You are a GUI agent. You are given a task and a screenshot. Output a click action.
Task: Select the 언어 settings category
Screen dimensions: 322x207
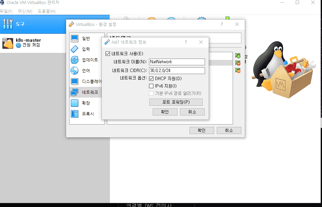[86, 71]
